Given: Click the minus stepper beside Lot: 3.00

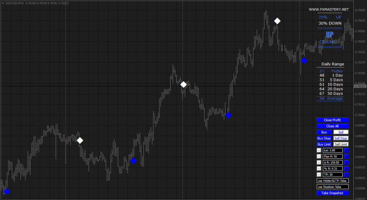Looking at the screenshot, I should [x=319, y=151].
